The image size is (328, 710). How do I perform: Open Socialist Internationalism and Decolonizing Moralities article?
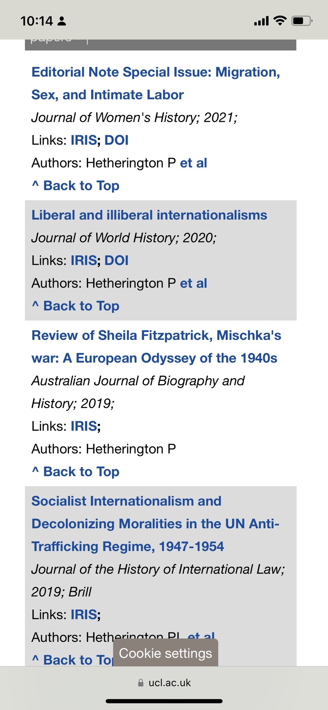155,524
